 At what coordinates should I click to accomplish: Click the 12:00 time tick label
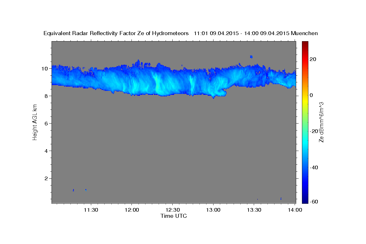[131, 210]
